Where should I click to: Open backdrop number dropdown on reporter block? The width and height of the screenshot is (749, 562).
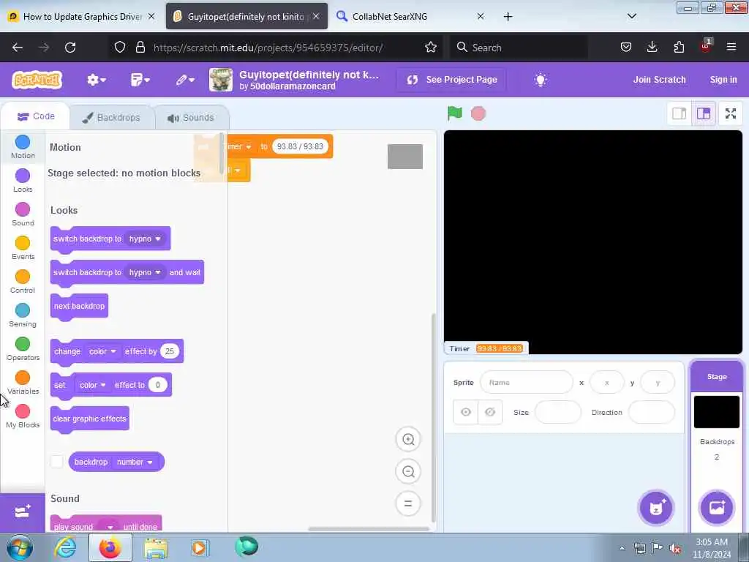[135, 462]
